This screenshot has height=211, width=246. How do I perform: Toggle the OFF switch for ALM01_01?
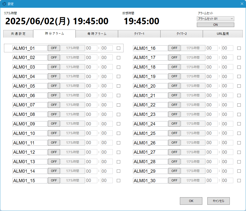[54, 48]
